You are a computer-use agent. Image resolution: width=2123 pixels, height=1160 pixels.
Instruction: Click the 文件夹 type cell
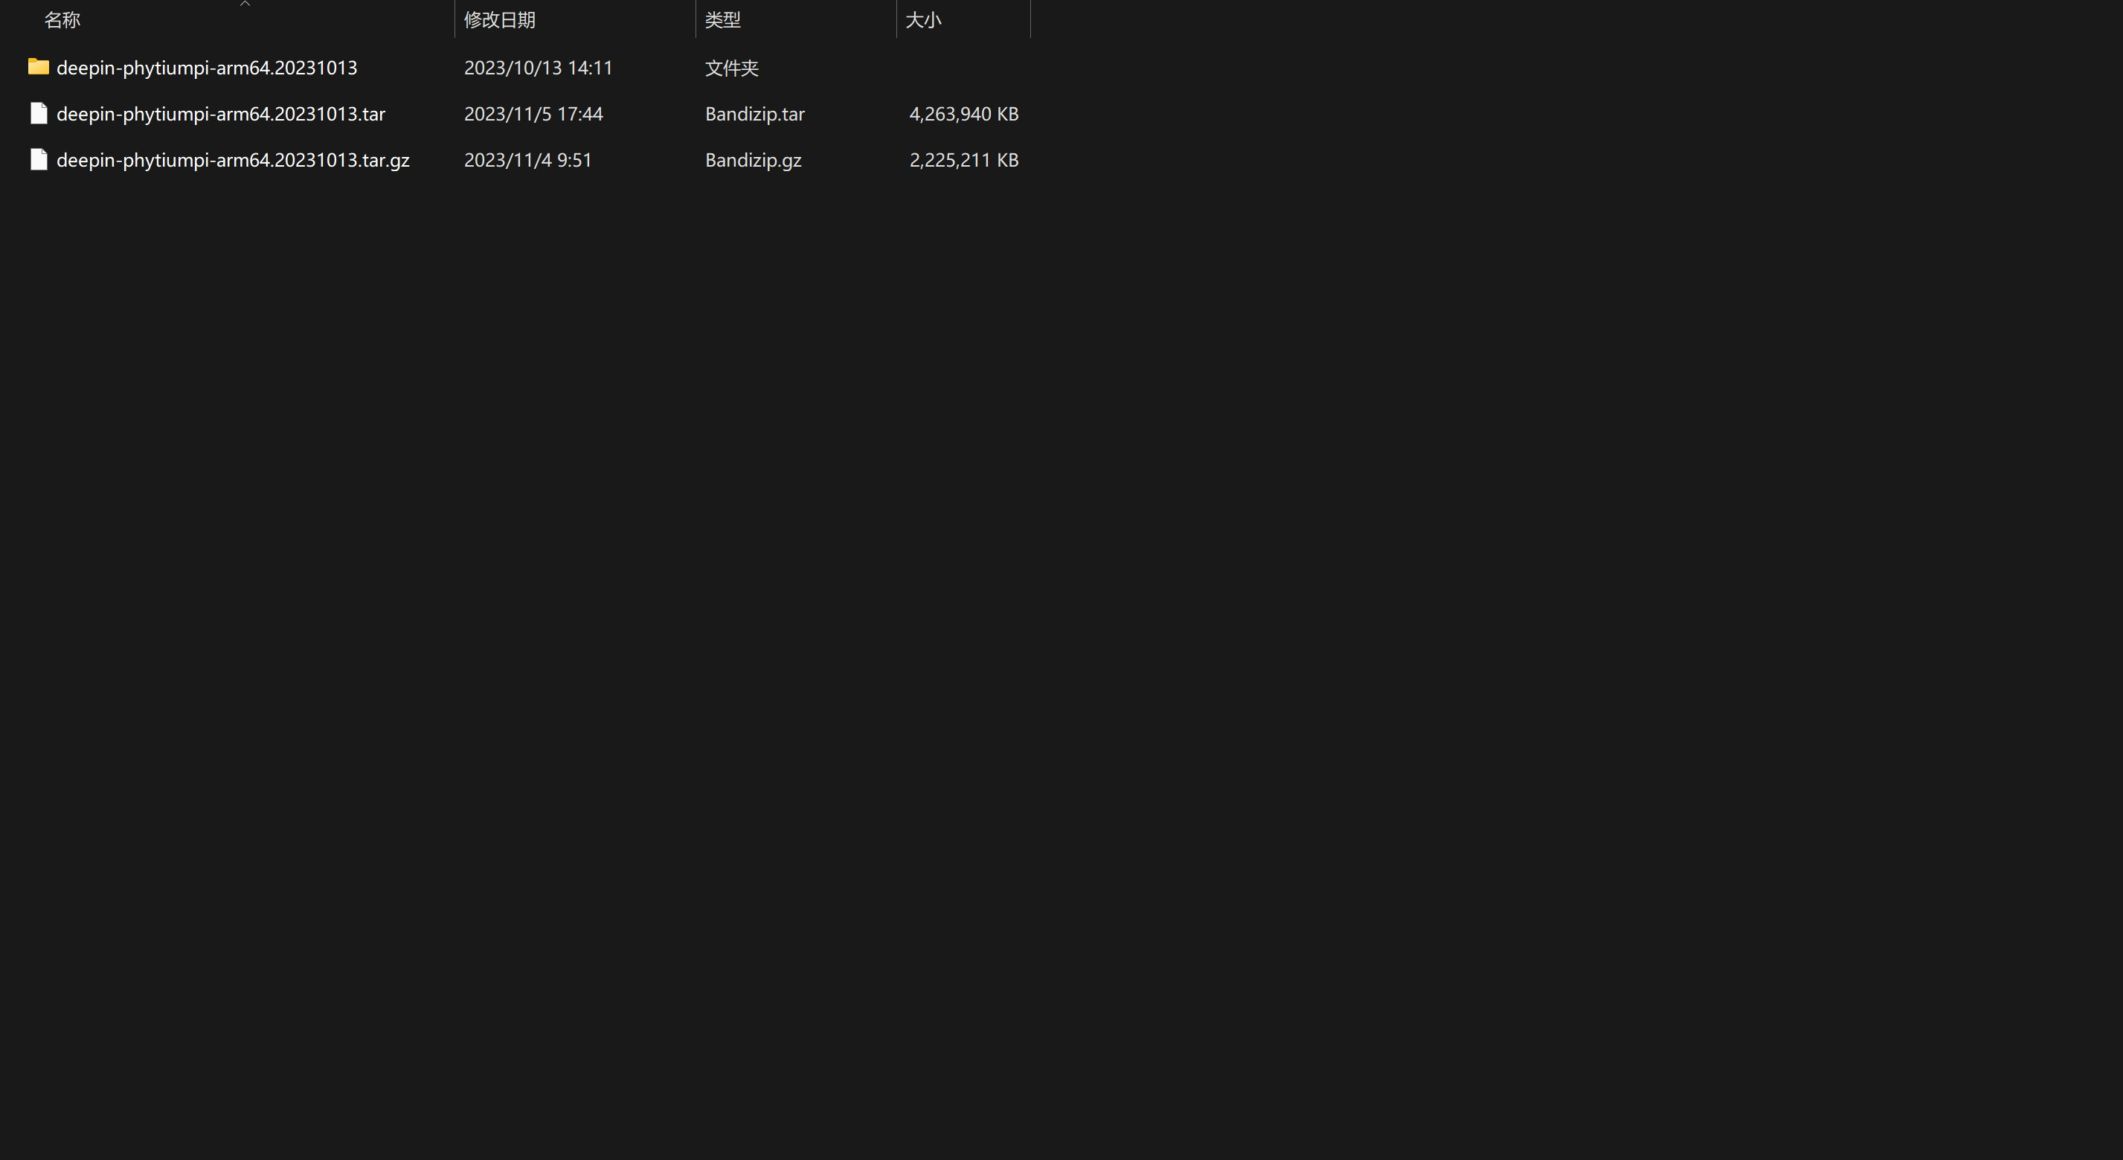(x=732, y=68)
